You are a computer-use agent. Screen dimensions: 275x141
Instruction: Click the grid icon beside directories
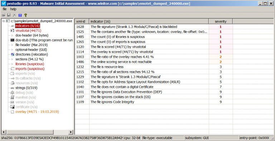pyautogui.click(x=12, y=54)
